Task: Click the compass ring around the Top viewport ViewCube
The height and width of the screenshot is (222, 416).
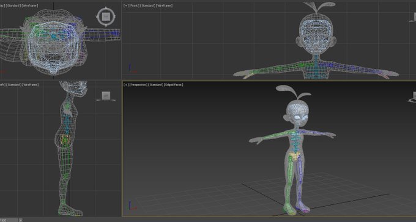Action: pyautogui.click(x=106, y=17)
